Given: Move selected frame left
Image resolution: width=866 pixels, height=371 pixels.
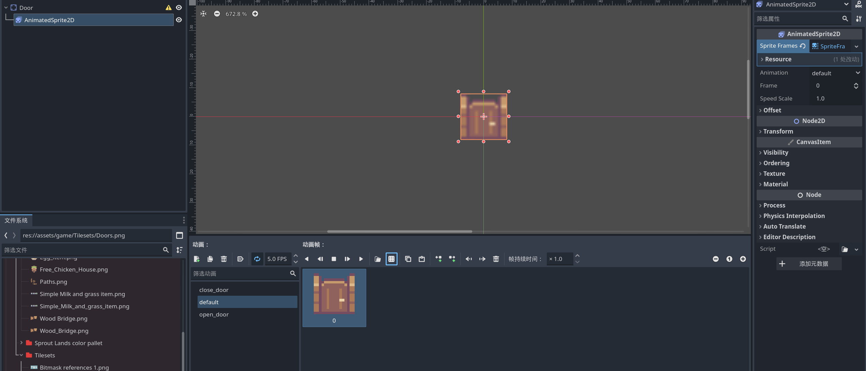Looking at the screenshot, I should coord(468,259).
